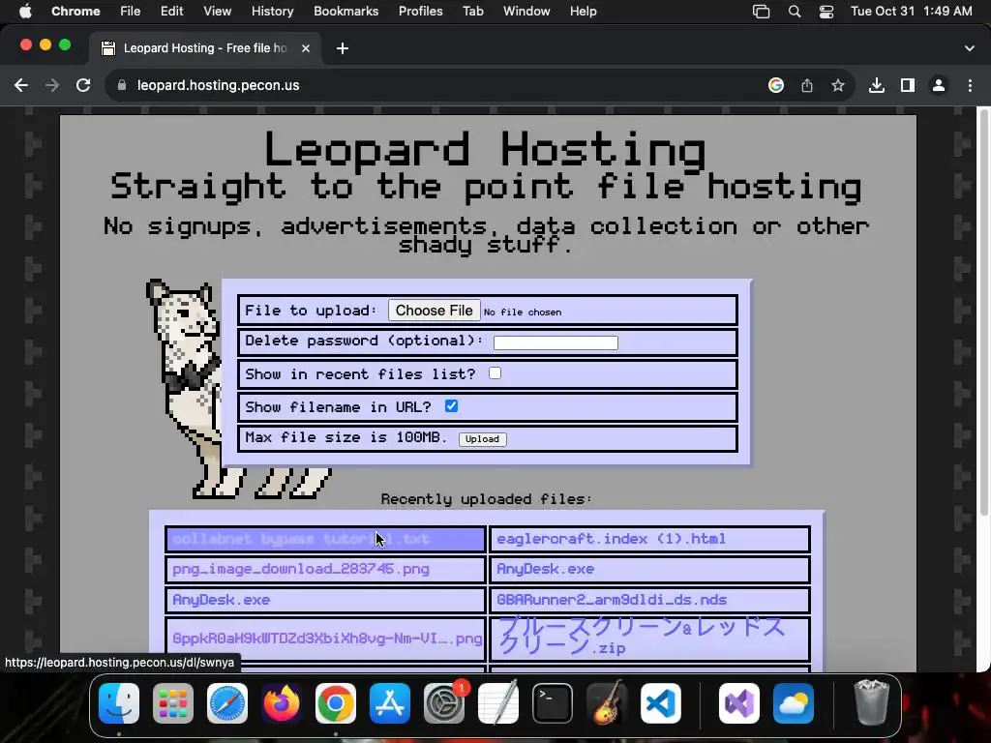Open AnyDesk.exe link in right column
This screenshot has height=743, width=991.
click(546, 569)
